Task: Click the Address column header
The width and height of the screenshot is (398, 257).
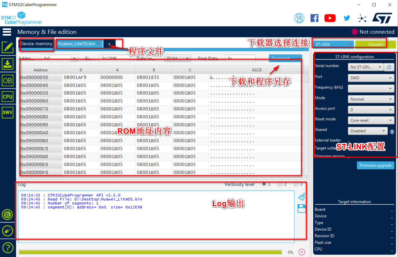Action: (41, 70)
